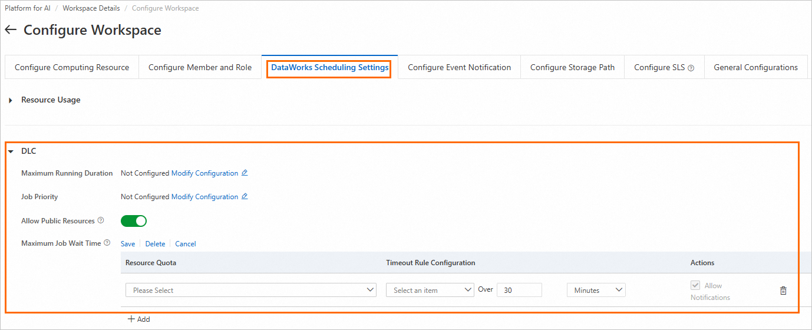The width and height of the screenshot is (812, 330).
Task: Click Modify Configuration for Job Priority
Action: point(205,197)
